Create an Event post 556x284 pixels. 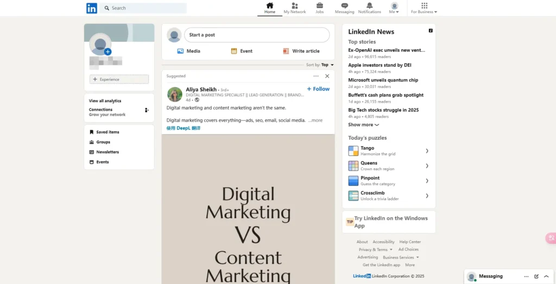242,51
